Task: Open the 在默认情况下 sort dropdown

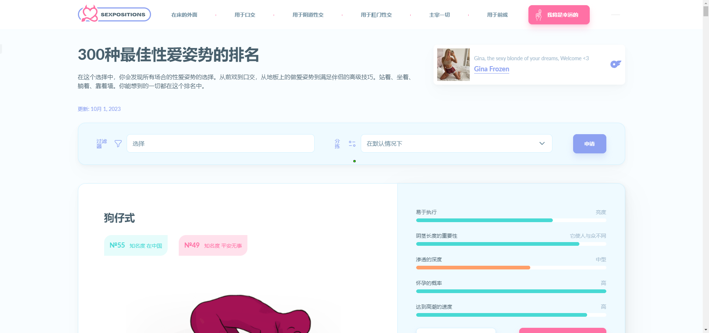Action: pyautogui.click(x=456, y=143)
